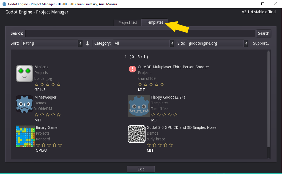The image size is (282, 174).
Task: Click the Projects category under Binary Game
Action: coord(43,133)
